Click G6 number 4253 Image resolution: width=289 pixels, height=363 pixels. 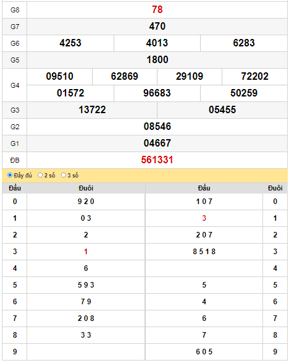tap(70, 43)
